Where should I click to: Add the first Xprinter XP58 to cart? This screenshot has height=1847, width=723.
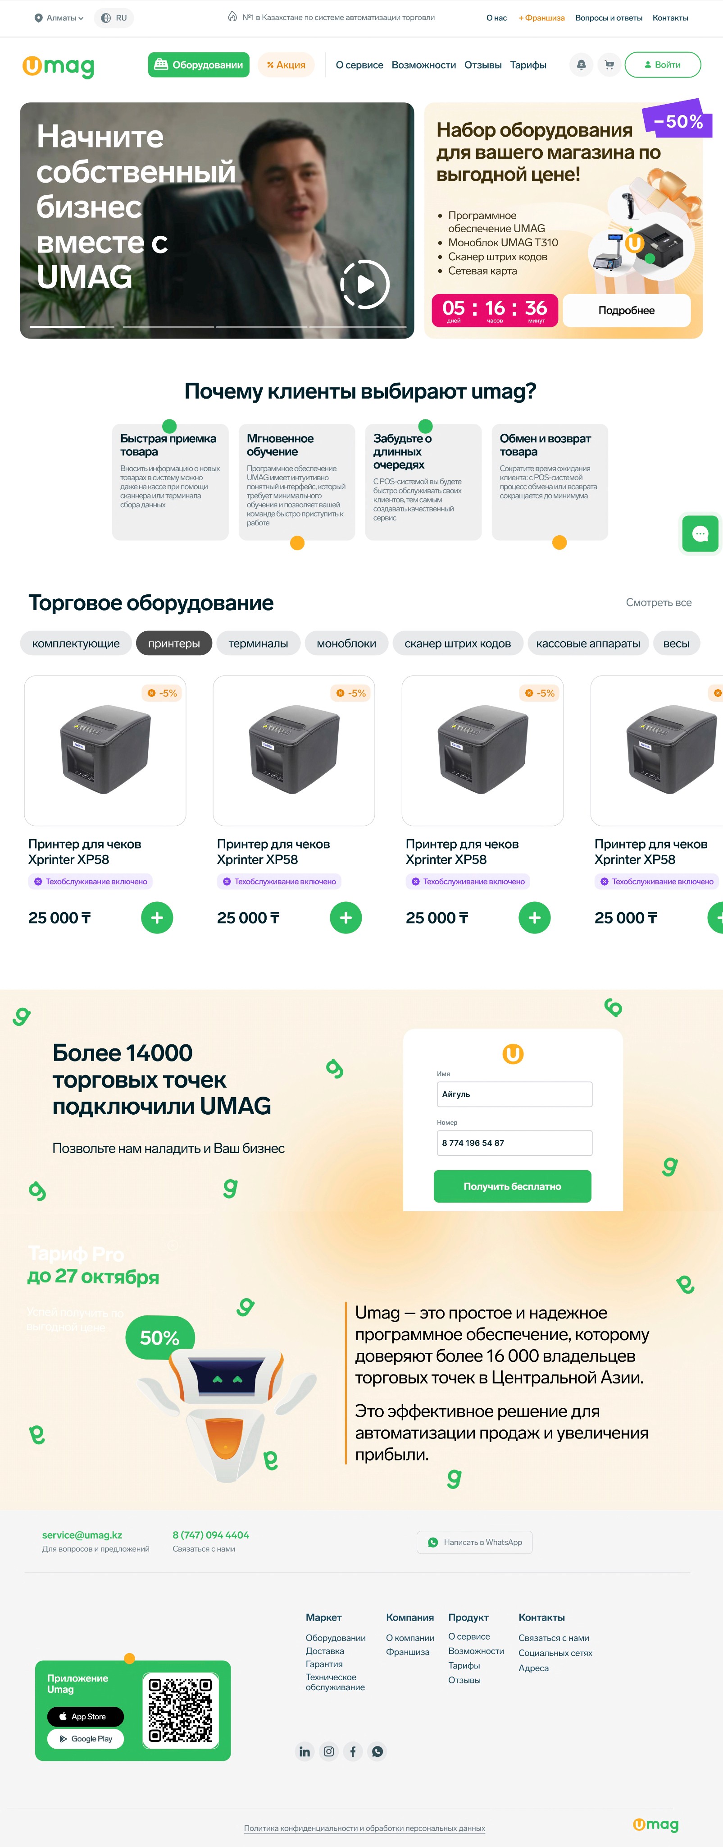coord(157,918)
